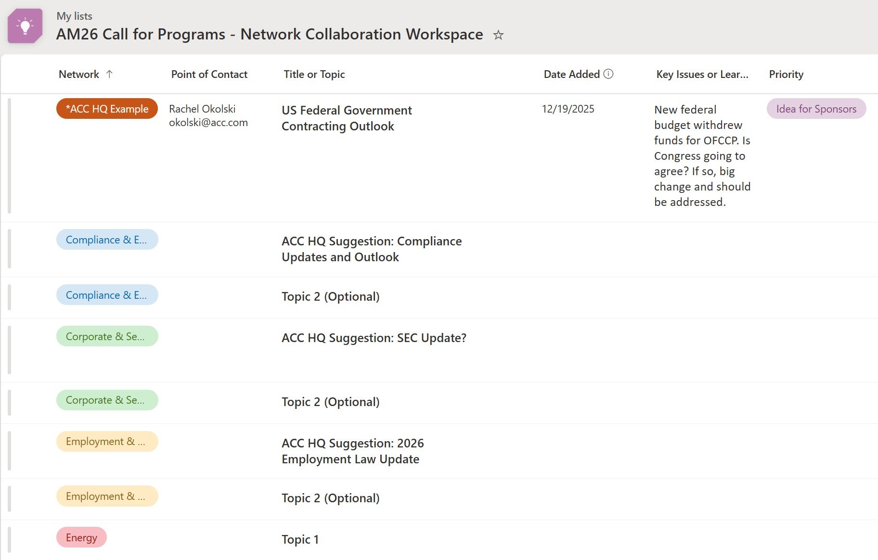This screenshot has height=560, width=878.
Task: Open the Network column header menu
Action: (x=79, y=74)
